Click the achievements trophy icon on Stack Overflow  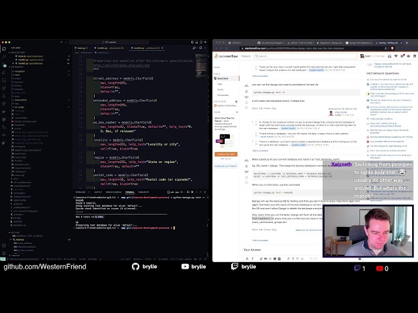click(396, 56)
